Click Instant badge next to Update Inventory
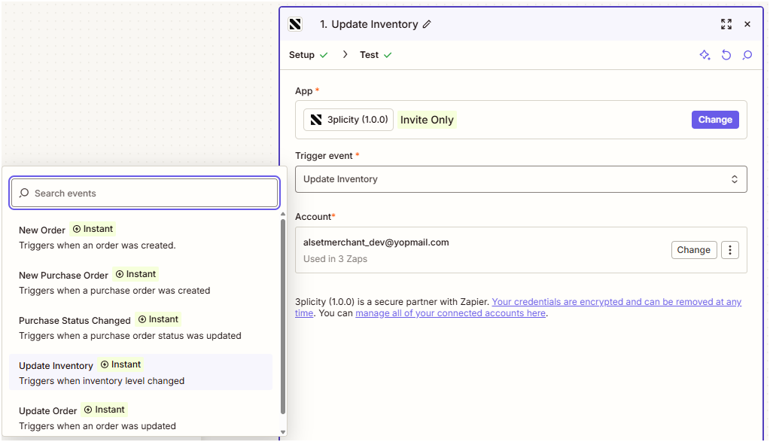This screenshot has height=442, width=770. tap(120, 364)
